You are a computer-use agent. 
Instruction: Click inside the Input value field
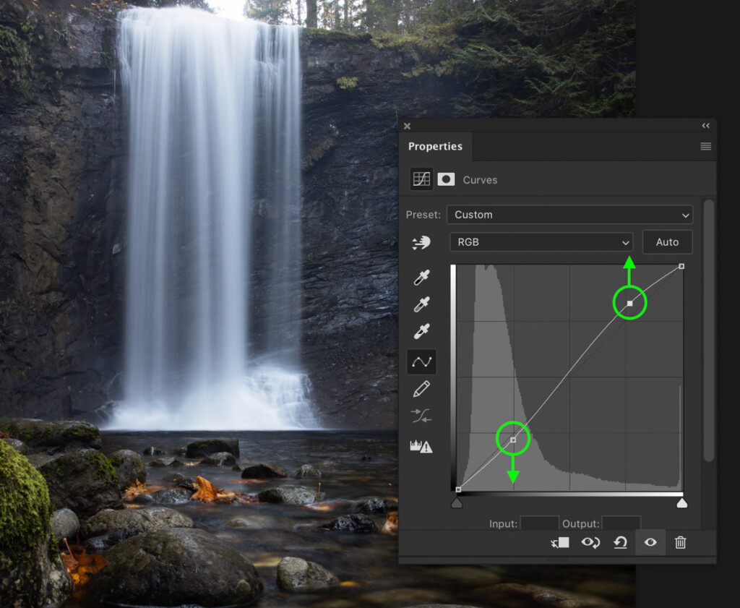point(539,523)
